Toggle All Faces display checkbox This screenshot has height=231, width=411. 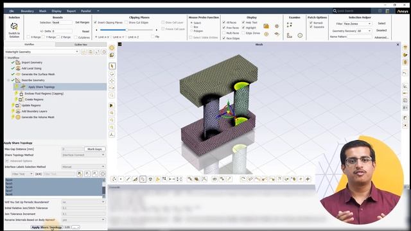pyautogui.click(x=224, y=22)
